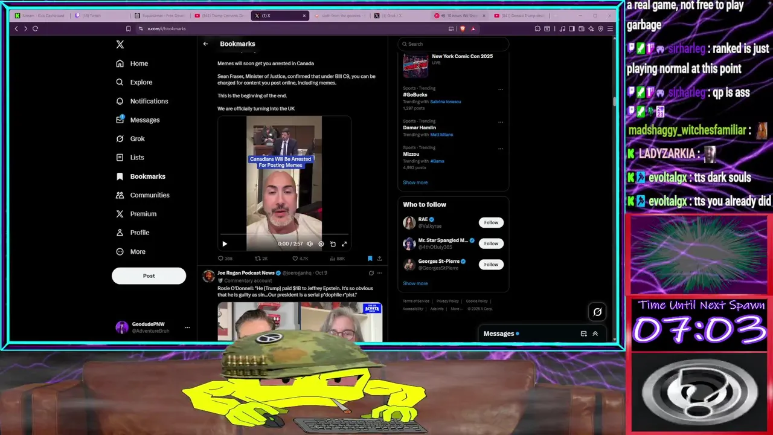Follow RAE @Valkyrae
Image resolution: width=773 pixels, height=435 pixels.
click(491, 222)
